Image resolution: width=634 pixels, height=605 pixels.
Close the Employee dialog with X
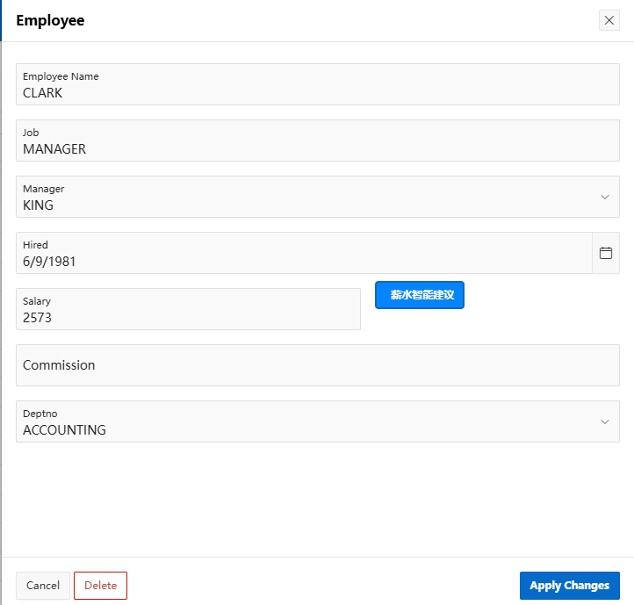(x=609, y=20)
